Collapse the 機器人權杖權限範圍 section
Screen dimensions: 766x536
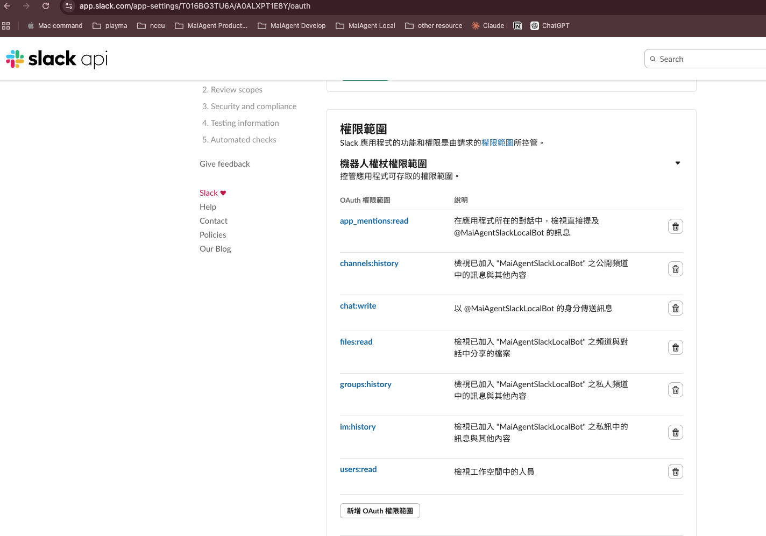click(x=677, y=163)
